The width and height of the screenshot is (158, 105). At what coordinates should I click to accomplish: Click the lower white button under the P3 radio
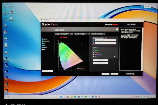coord(101,63)
